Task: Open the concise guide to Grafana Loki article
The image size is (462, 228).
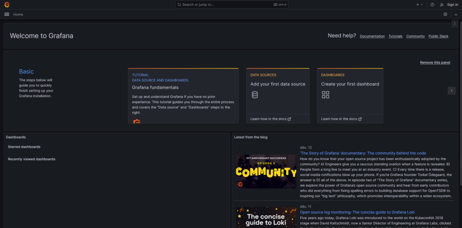Action: [357, 212]
